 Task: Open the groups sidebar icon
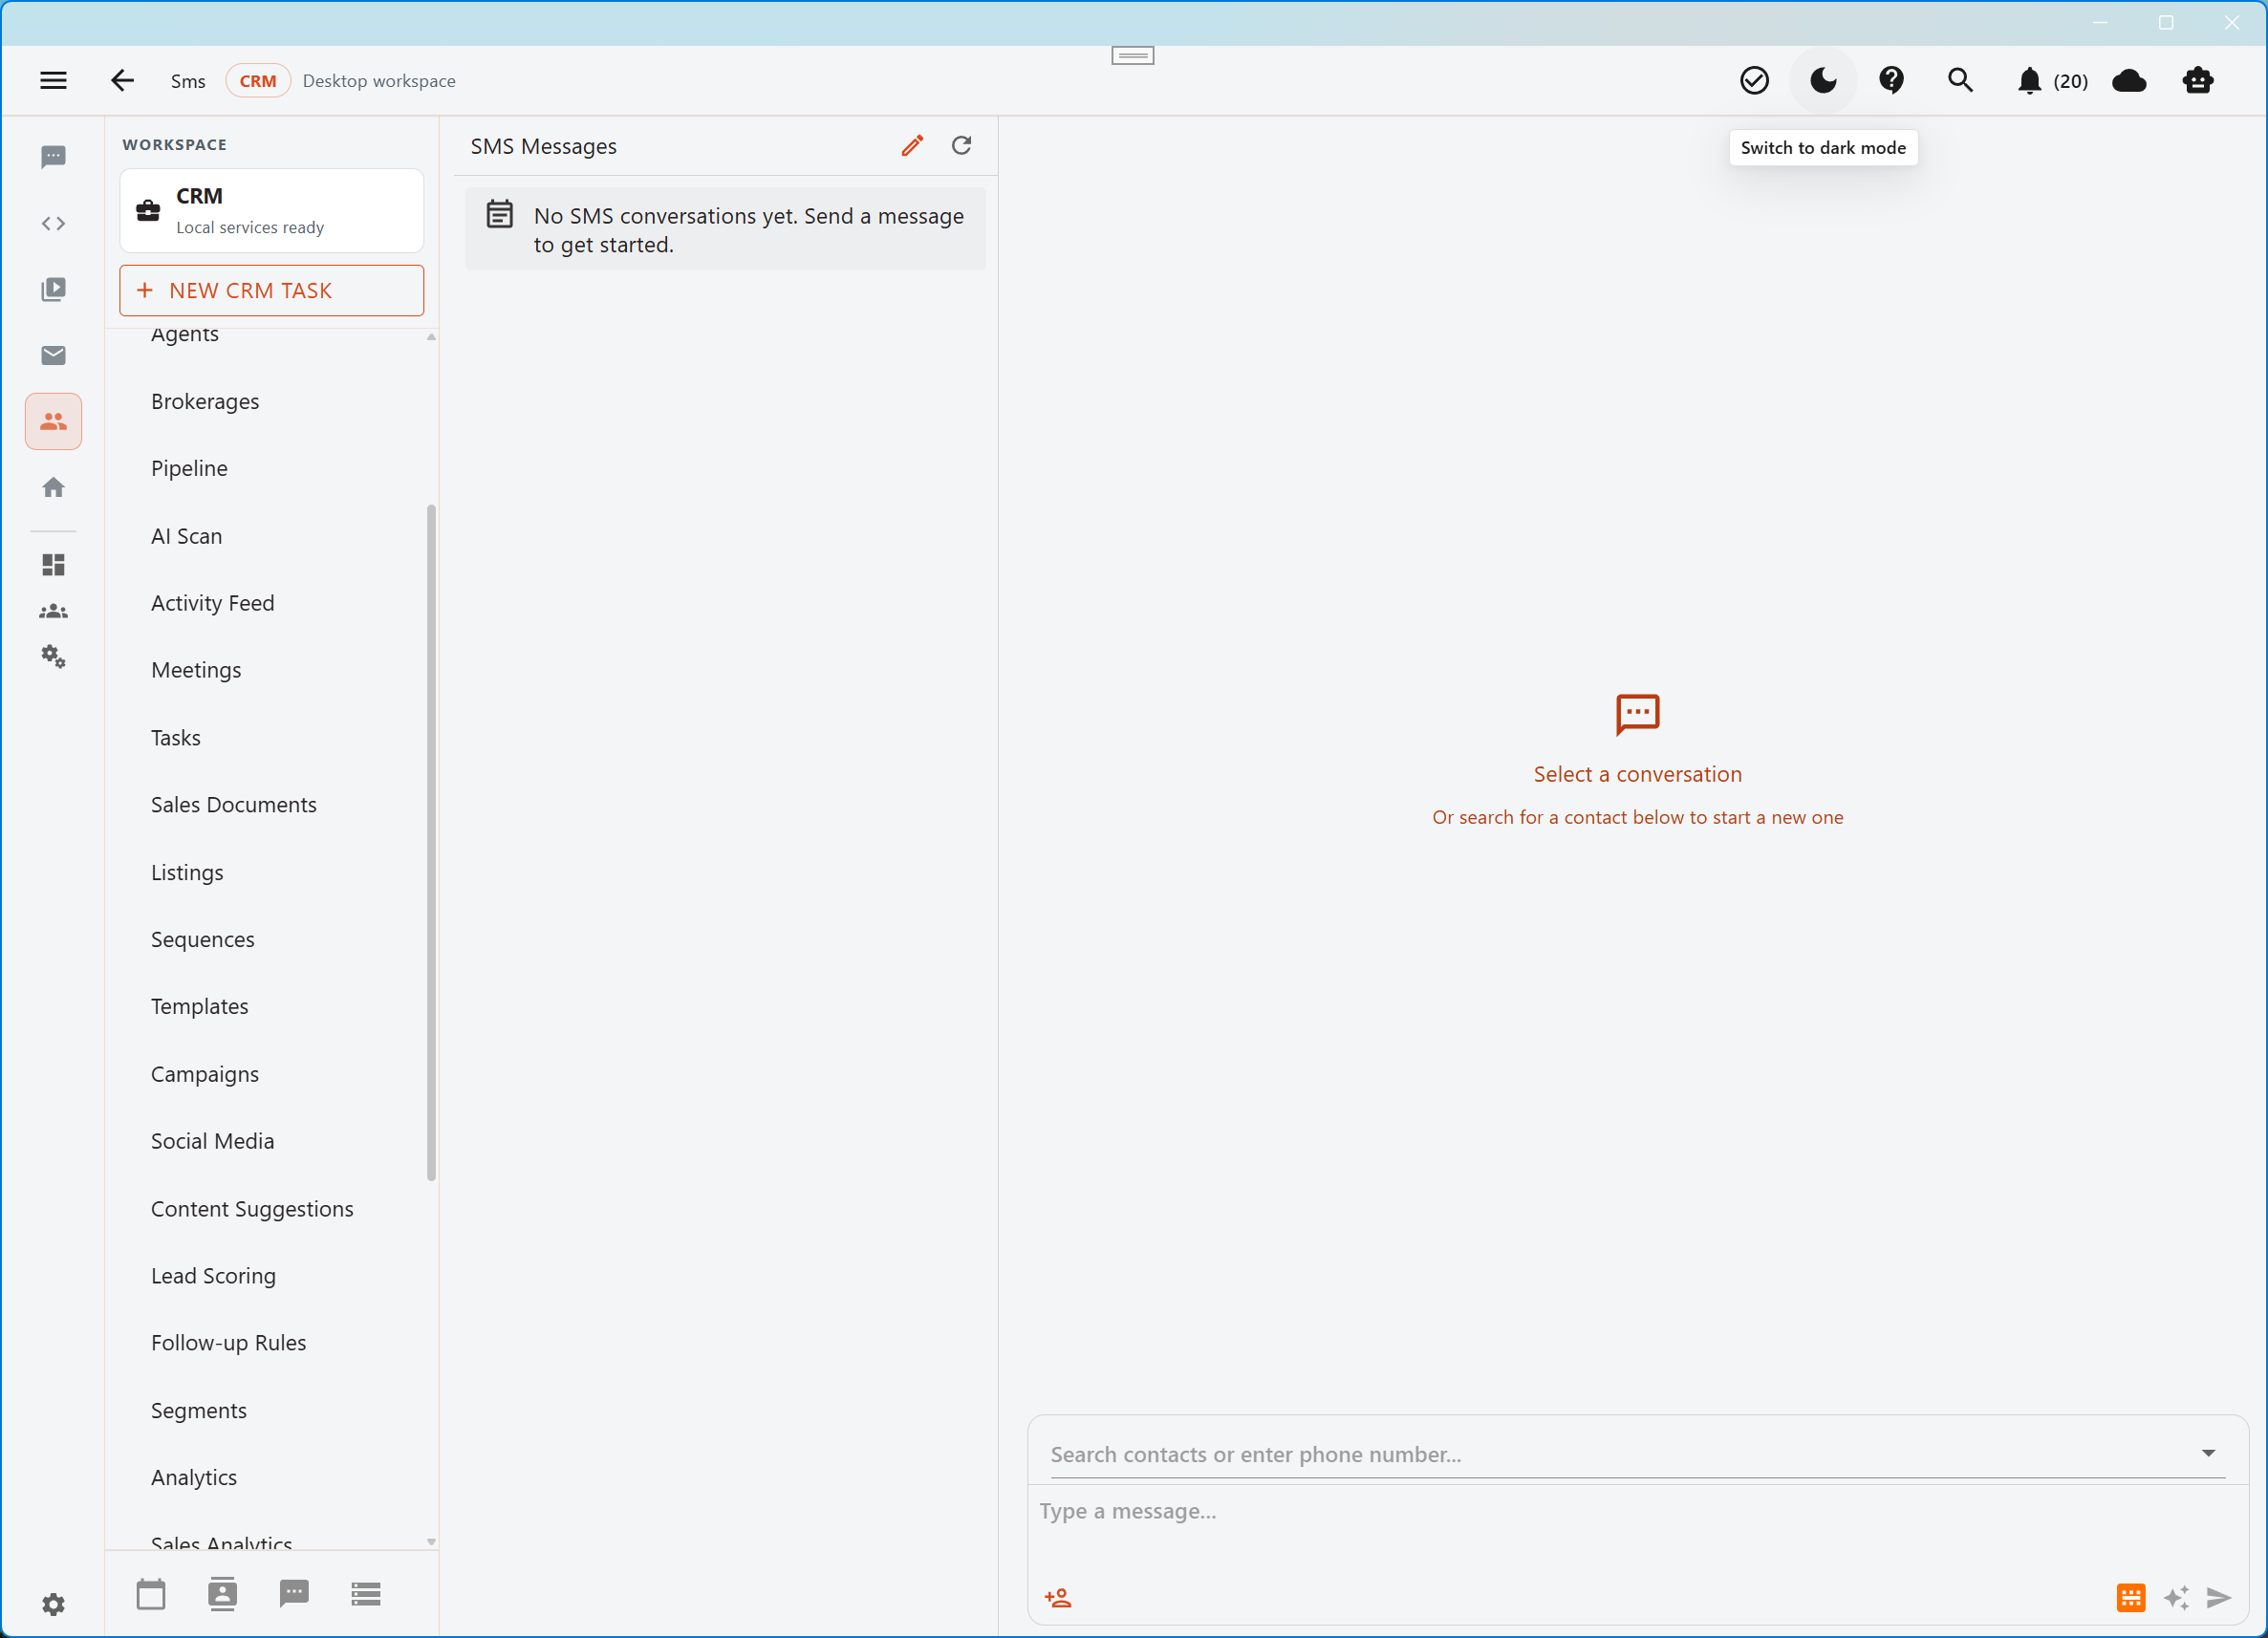pos(53,611)
